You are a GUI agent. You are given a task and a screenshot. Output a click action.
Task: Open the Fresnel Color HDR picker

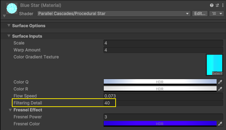(x=160, y=124)
